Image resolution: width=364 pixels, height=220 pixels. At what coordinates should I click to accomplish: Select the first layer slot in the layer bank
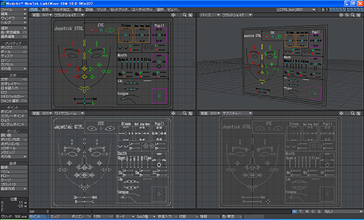tap(331, 10)
